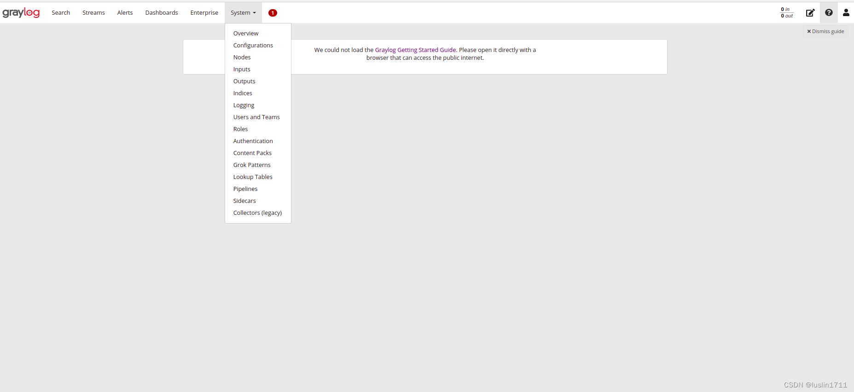Open Users and Teams entry
The width and height of the screenshot is (854, 392).
click(258, 117)
